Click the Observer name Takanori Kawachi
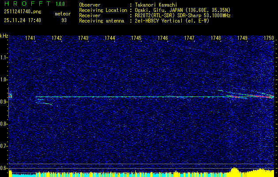278x177 pixels. (x=156, y=5)
